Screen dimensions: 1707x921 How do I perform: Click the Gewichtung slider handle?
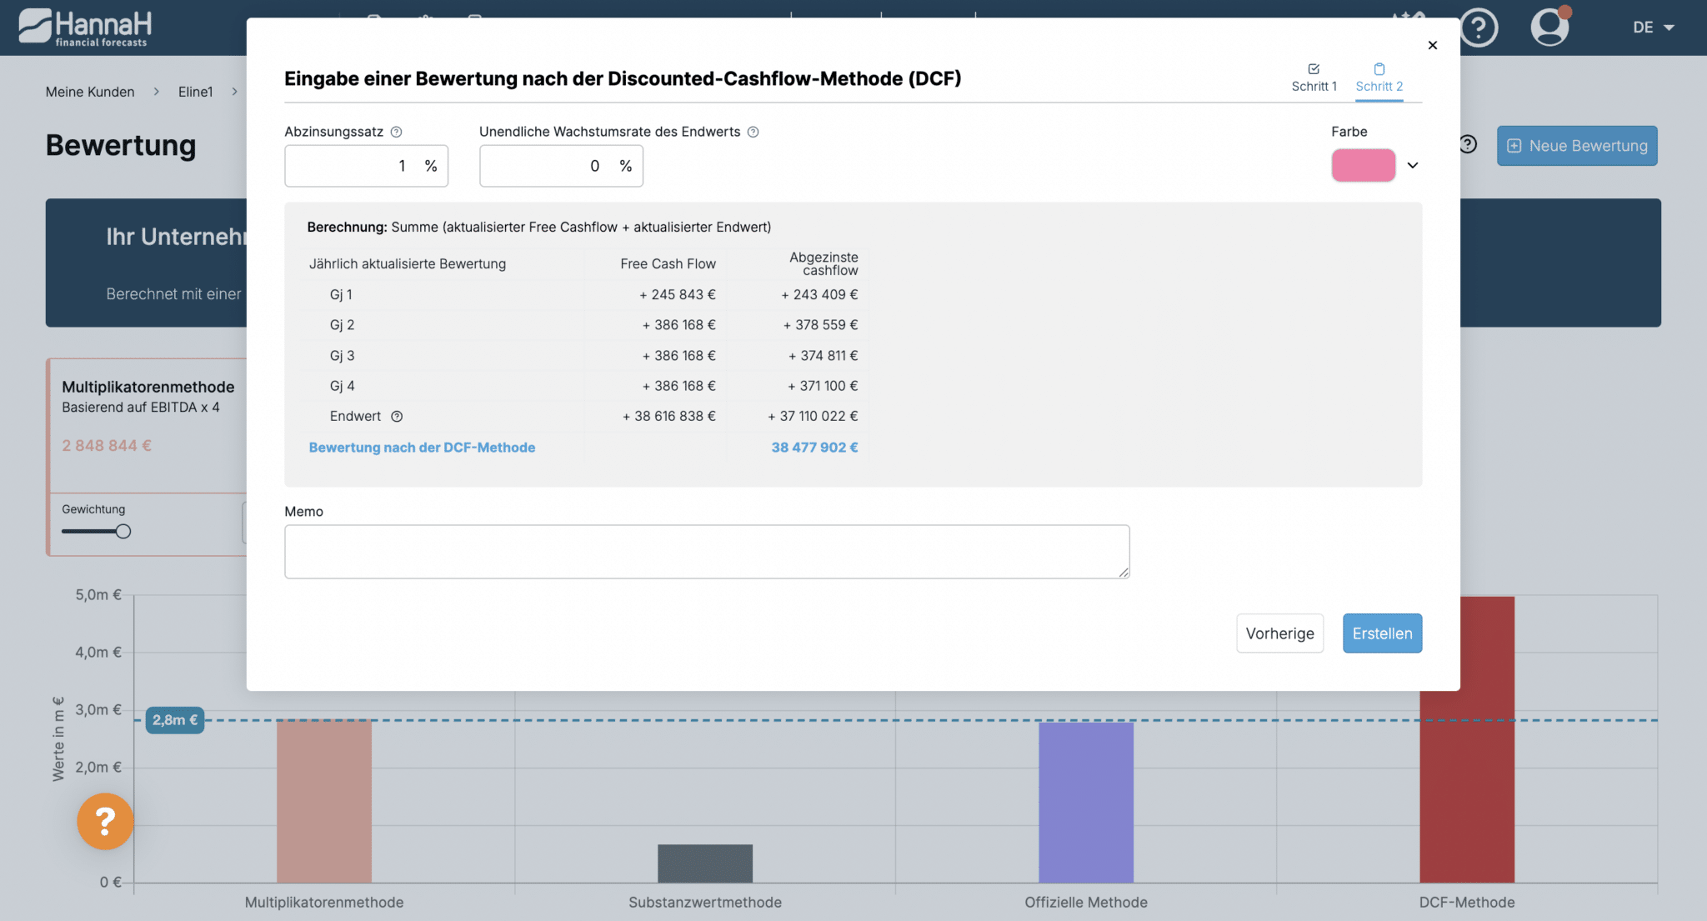pos(123,532)
